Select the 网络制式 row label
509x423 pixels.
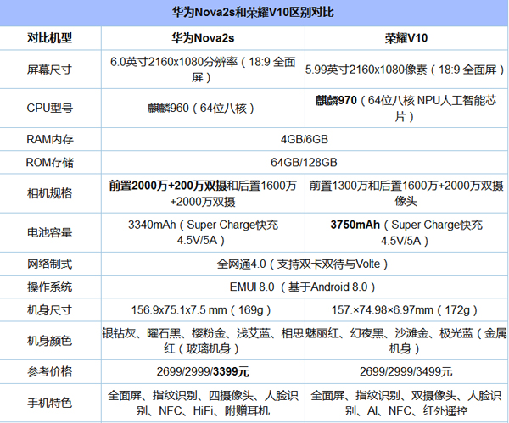point(49,264)
